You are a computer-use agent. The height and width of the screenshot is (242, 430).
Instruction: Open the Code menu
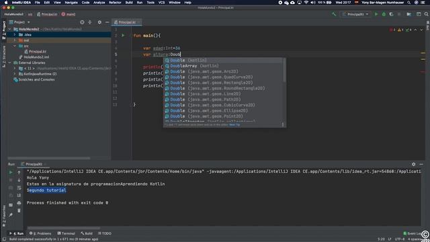[85, 3]
